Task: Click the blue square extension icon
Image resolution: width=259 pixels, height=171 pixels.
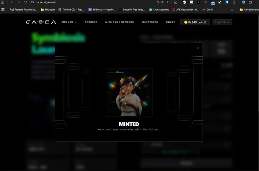Action: coord(227,2)
